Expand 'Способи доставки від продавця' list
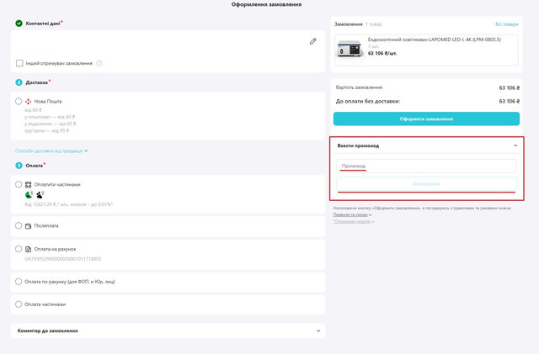 (51, 151)
